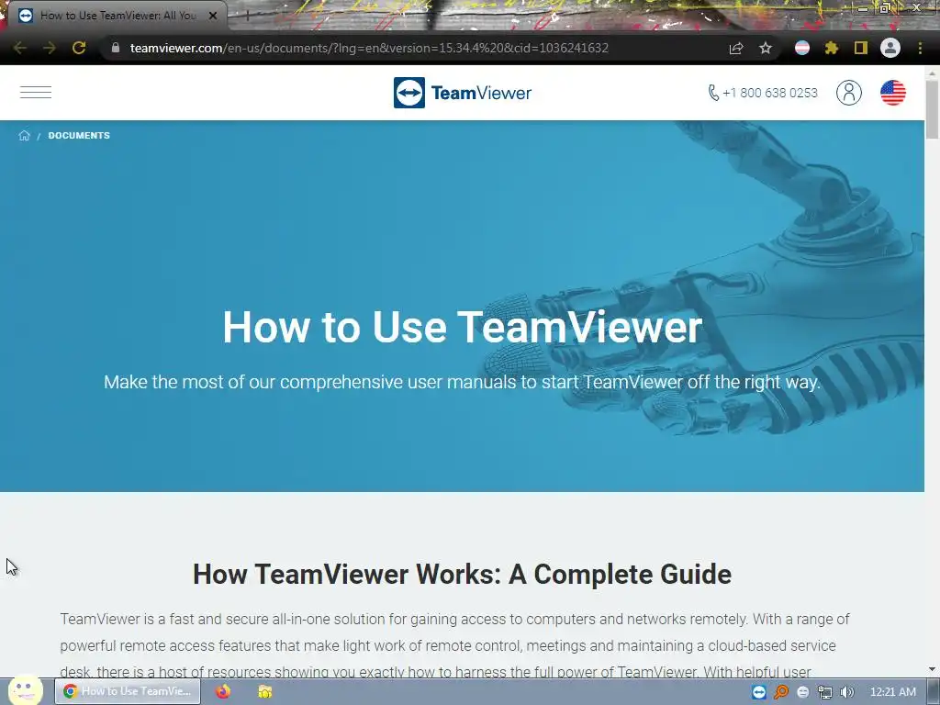
Task: Click the address bar URL
Action: 369,48
